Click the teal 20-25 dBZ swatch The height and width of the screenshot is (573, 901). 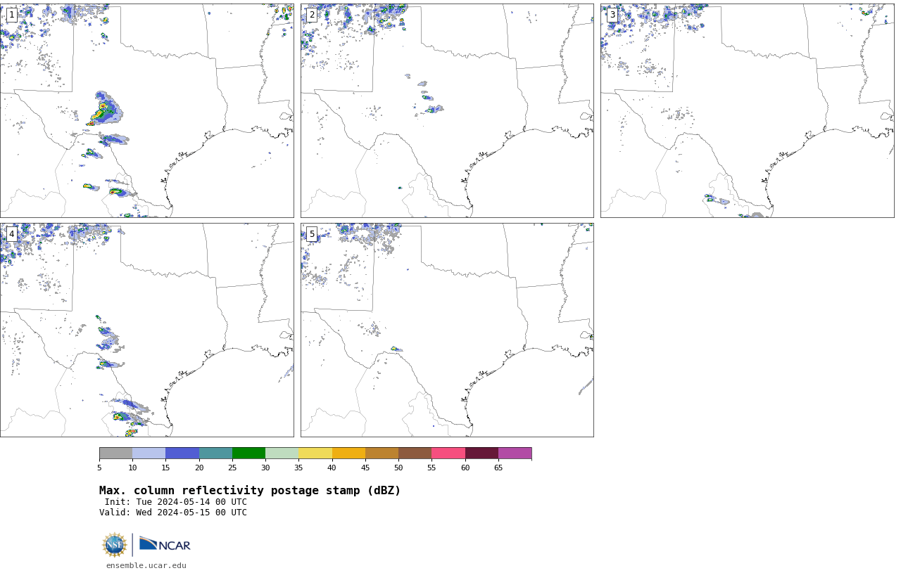tap(215, 453)
